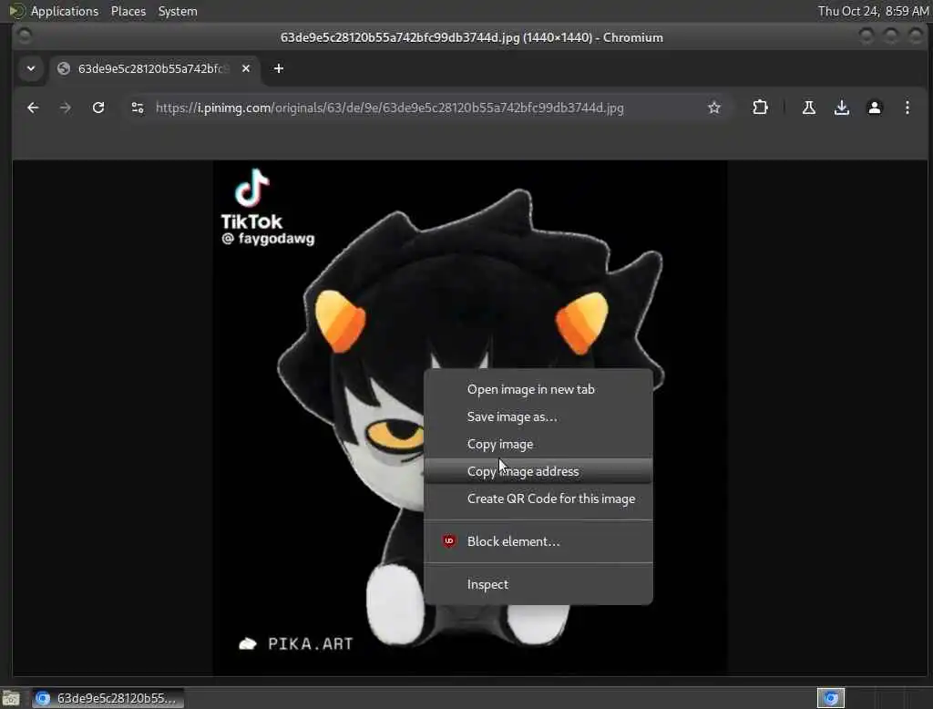Choose Save image as...
The width and height of the screenshot is (933, 709).
point(538,416)
